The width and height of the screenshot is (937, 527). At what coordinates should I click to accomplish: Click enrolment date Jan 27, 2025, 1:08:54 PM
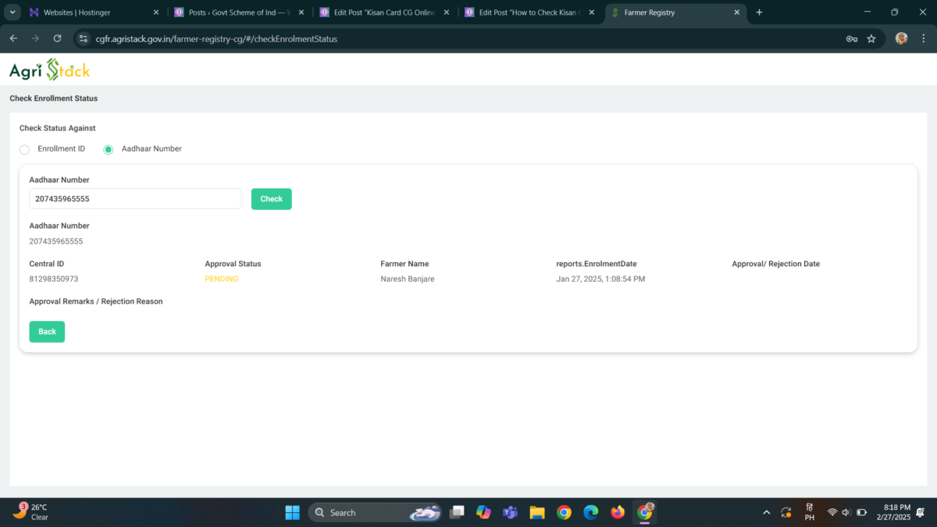[600, 279]
